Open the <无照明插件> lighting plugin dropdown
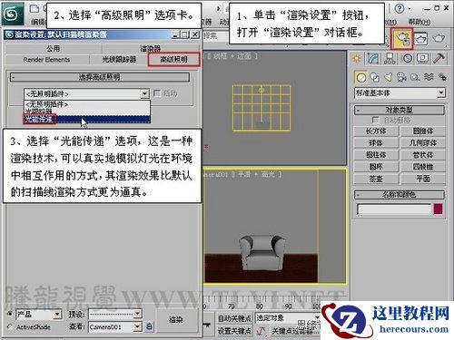Viewport: 454px width, 340px height. click(86, 94)
